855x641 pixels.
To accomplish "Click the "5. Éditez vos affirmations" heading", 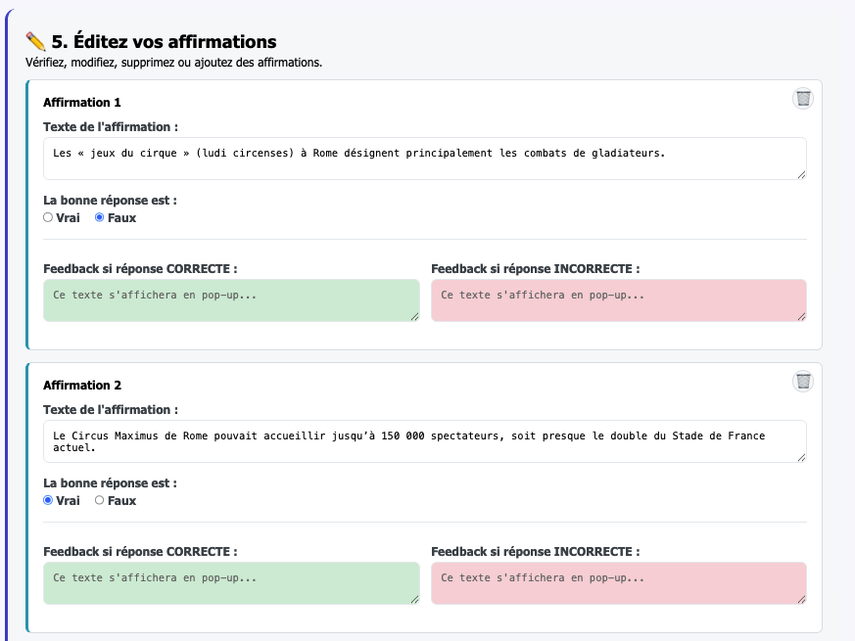I will (164, 41).
